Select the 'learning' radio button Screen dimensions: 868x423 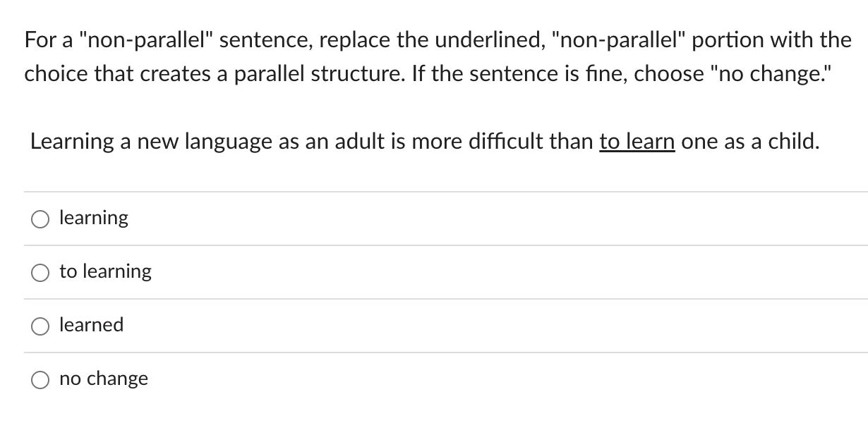point(40,219)
